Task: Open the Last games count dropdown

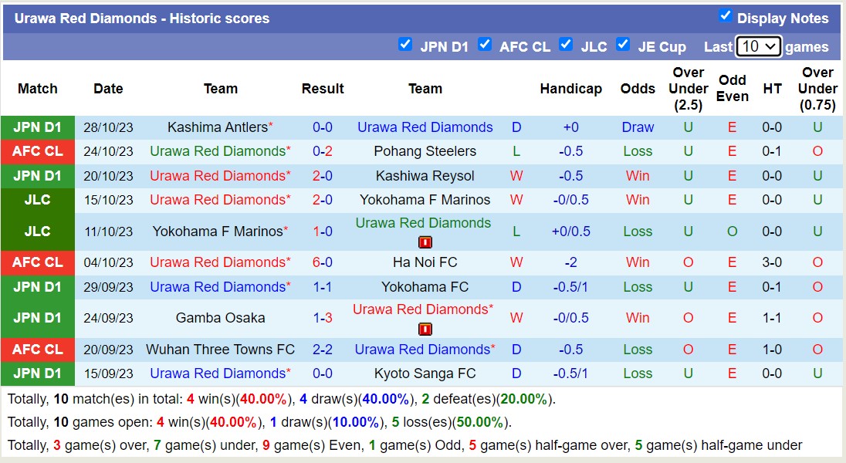Action: click(x=758, y=46)
